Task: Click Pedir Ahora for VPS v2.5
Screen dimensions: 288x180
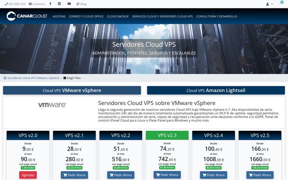Action: tap(260, 175)
